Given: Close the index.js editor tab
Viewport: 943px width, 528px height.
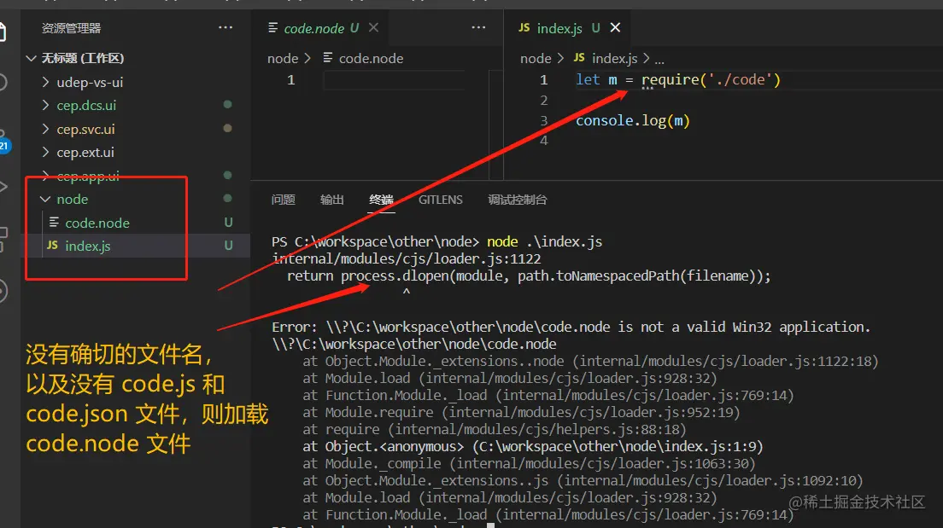Looking at the screenshot, I should [x=615, y=27].
